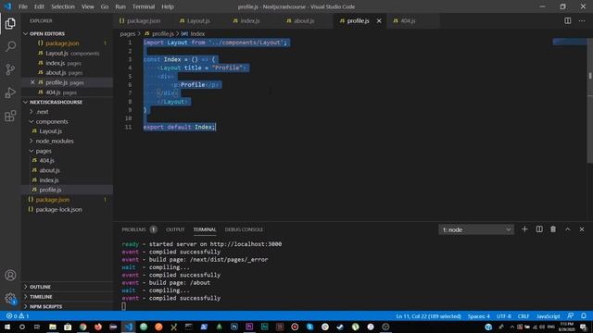Click the pages breadcrumb segment

coord(128,33)
